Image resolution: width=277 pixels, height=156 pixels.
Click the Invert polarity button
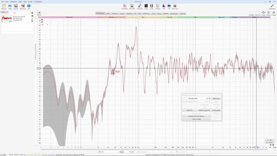tap(216, 110)
